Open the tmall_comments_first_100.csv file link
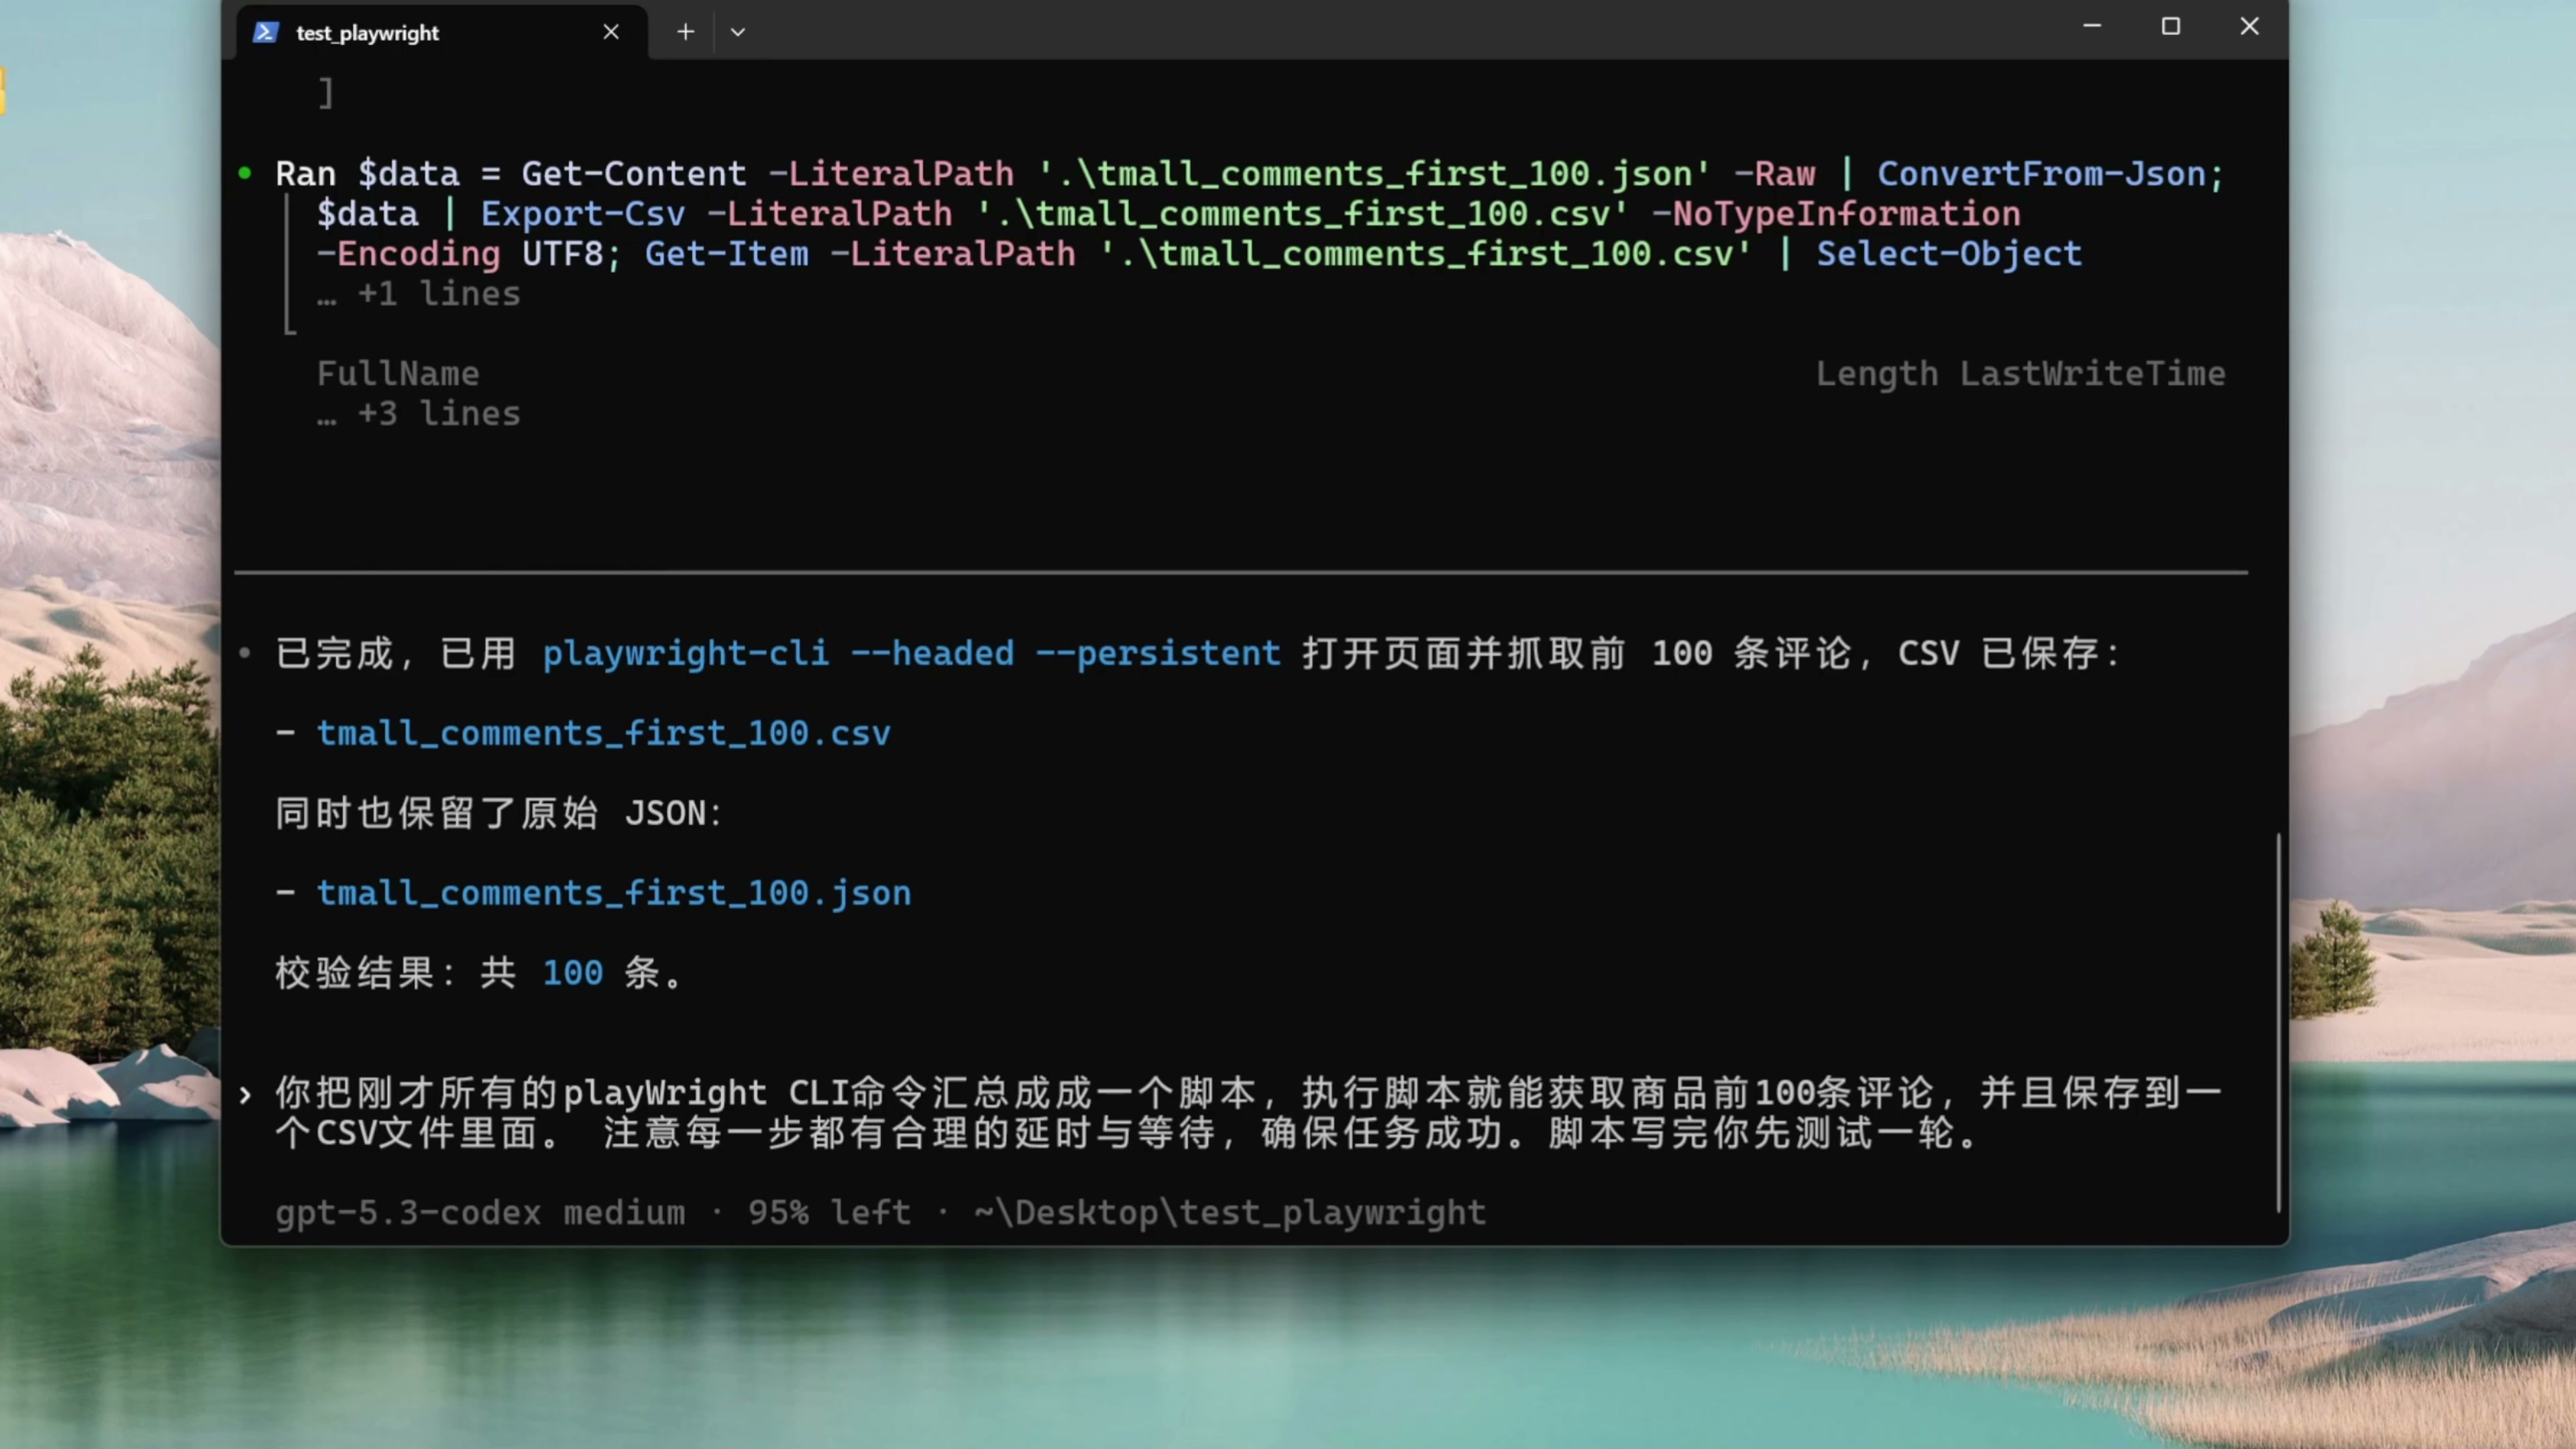Image resolution: width=2576 pixels, height=1449 pixels. pyautogui.click(x=603, y=733)
